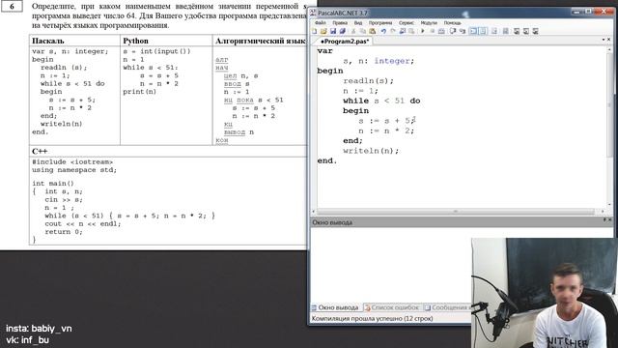Click the insta: babiy_vn caption
Image resolution: width=618 pixels, height=348 pixels.
point(39,329)
